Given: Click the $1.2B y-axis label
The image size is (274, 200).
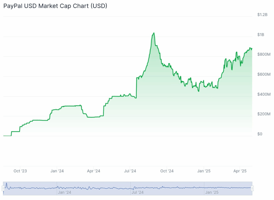Looking at the screenshot, I should (x=262, y=14).
